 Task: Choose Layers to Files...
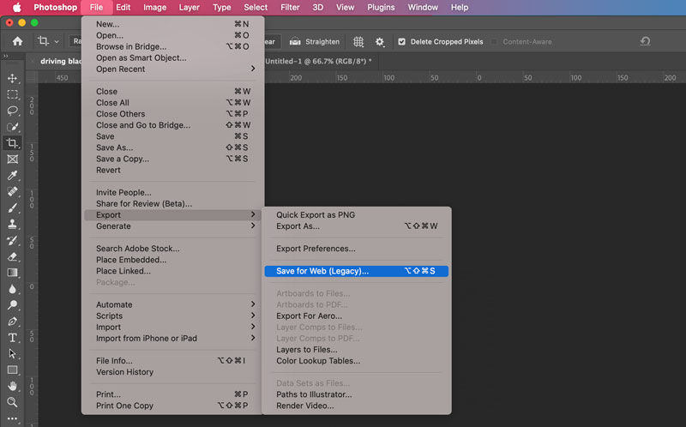[x=356, y=350]
